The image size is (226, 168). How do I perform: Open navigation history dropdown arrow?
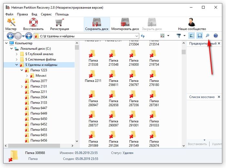23,36
